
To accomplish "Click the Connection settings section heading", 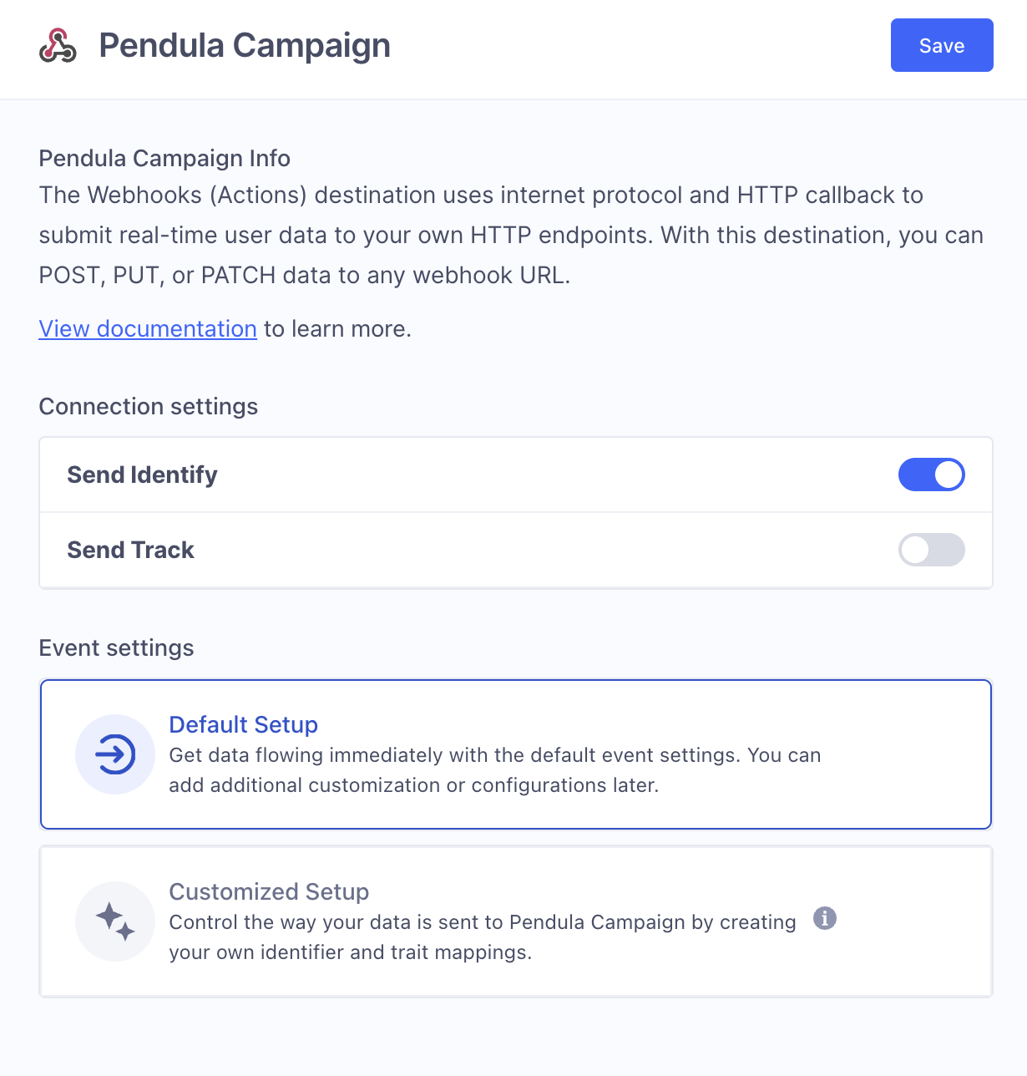I will coord(148,407).
